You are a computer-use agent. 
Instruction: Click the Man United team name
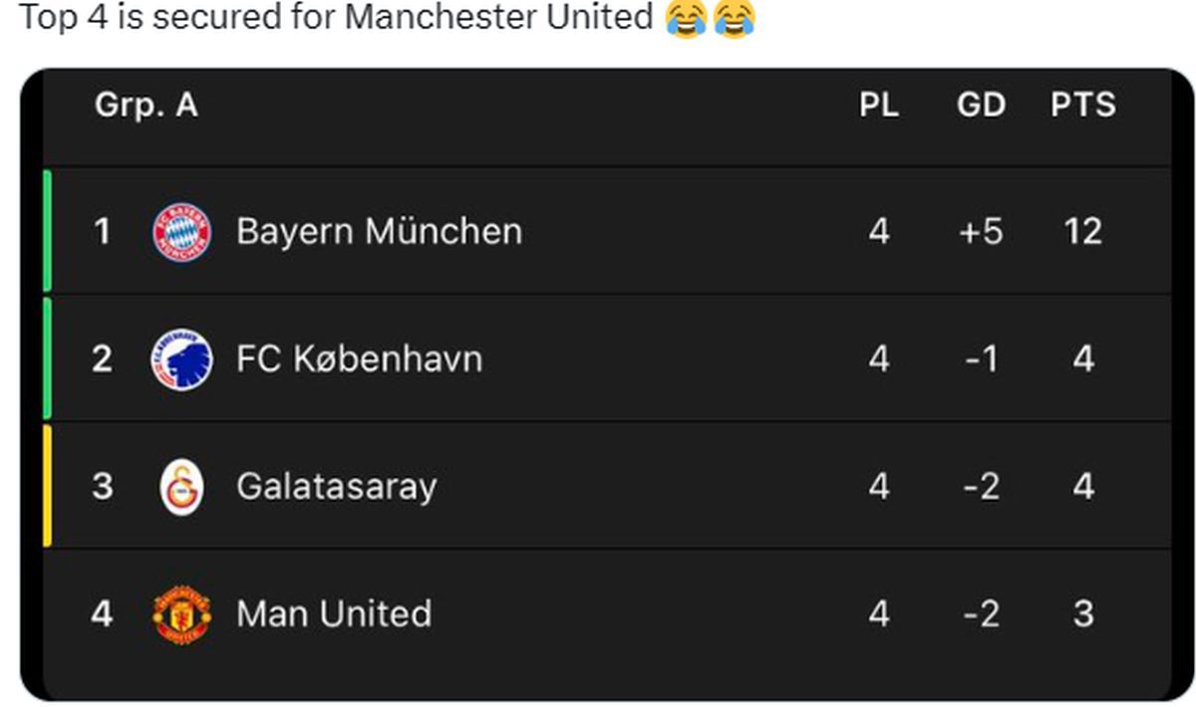(x=333, y=613)
